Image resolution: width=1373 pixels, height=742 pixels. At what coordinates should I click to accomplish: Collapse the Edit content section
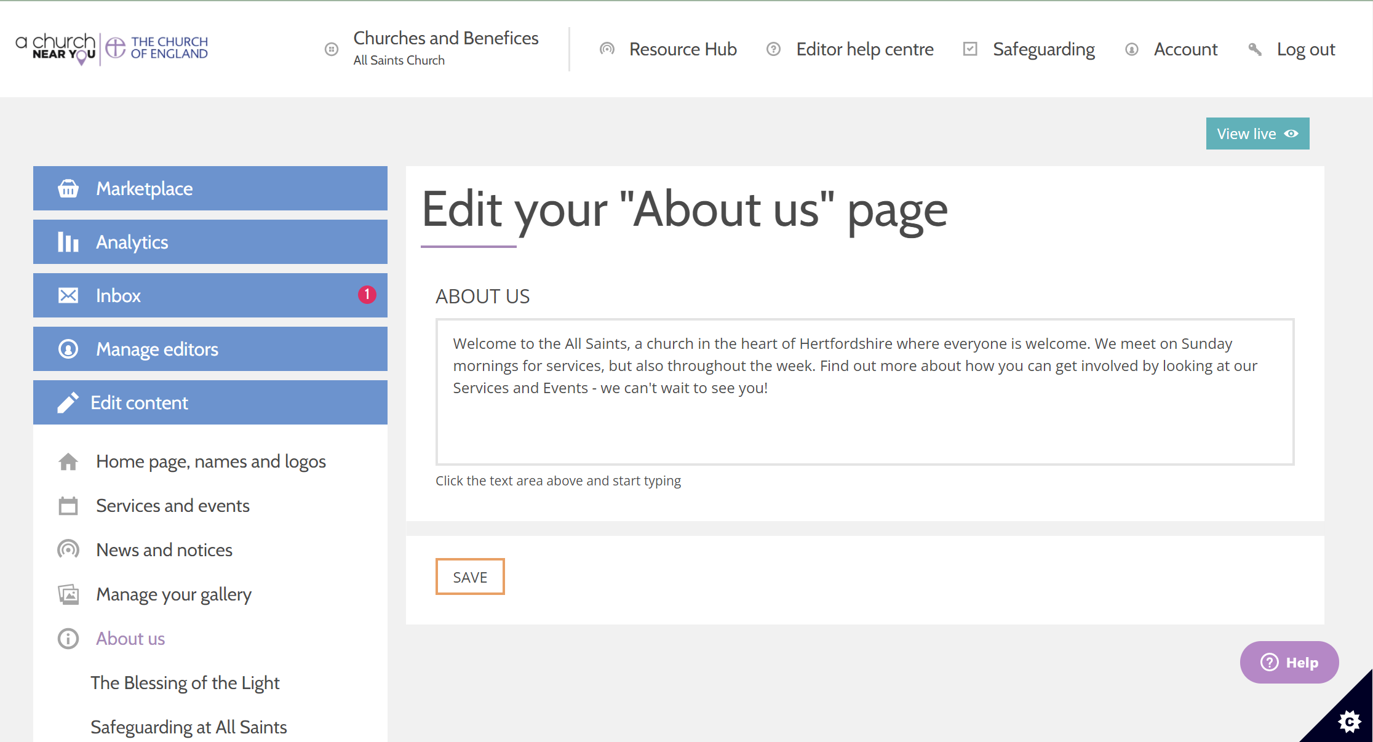(210, 402)
